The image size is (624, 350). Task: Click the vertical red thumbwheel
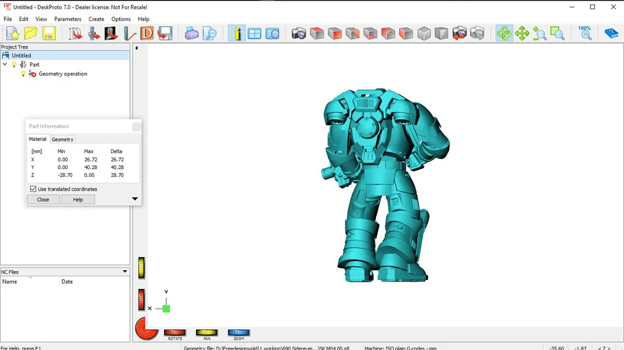(142, 299)
